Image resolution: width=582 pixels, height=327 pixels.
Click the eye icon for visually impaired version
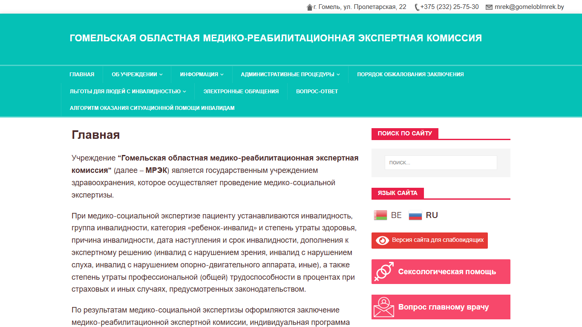tap(382, 241)
